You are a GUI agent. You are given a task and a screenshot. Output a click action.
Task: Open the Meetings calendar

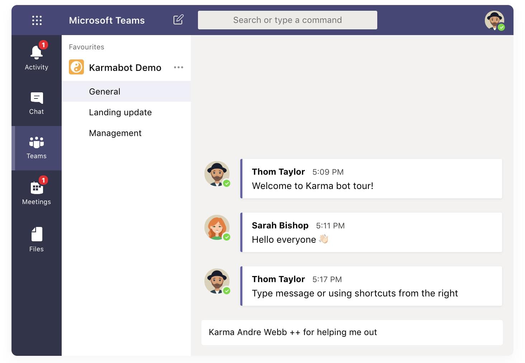tap(36, 192)
